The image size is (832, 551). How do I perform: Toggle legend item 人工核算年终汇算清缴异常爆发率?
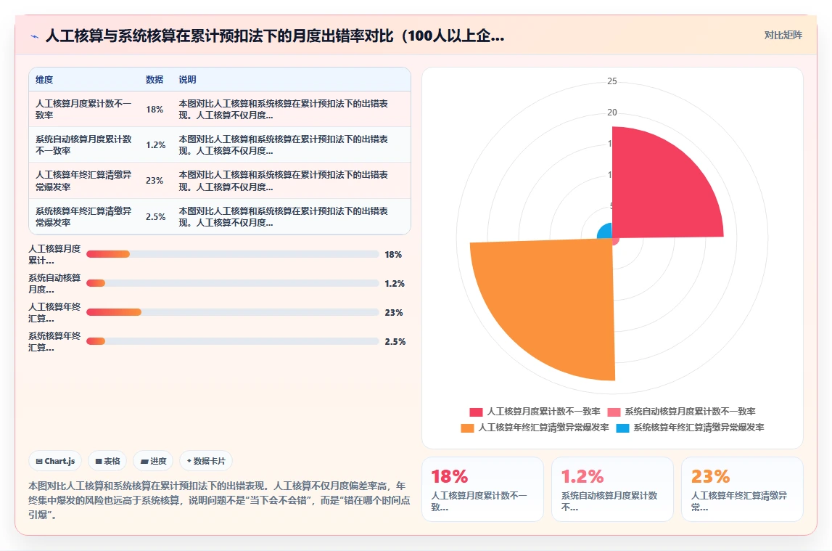coord(535,428)
